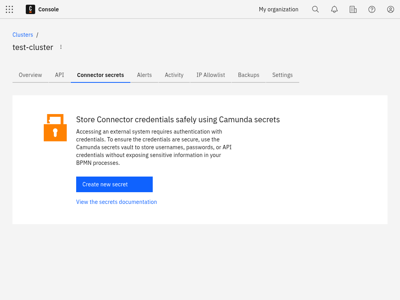
Task: Click the Camunda Console logo
Action: [30, 9]
